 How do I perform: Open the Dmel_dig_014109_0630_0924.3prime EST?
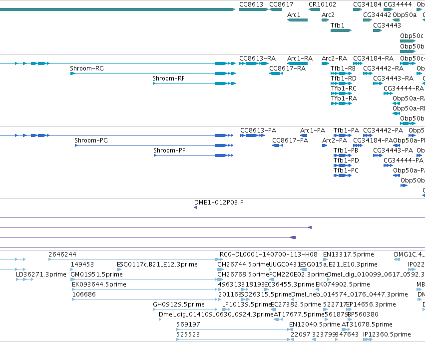[x=160, y=319]
